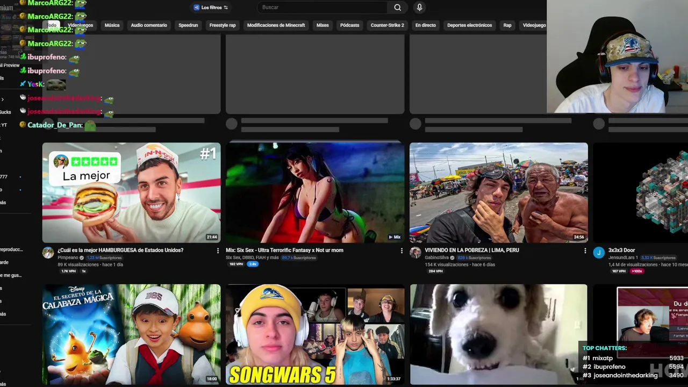This screenshot has height=387, width=688.
Task: Open El Secreto de la Calabaza Mágica thumbnail
Action: coord(131,334)
